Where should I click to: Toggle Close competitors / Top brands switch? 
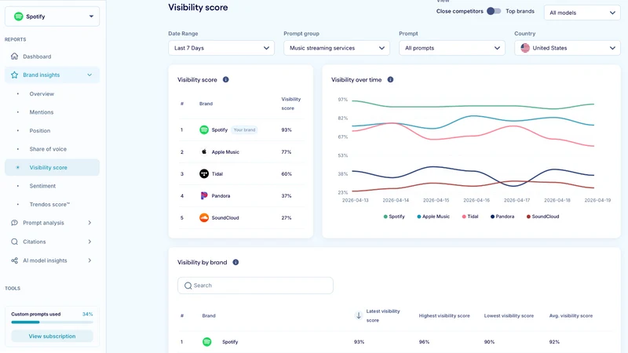494,11
